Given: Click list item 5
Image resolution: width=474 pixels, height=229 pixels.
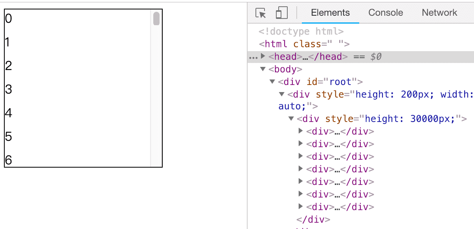Looking at the screenshot, I should (x=9, y=137).
